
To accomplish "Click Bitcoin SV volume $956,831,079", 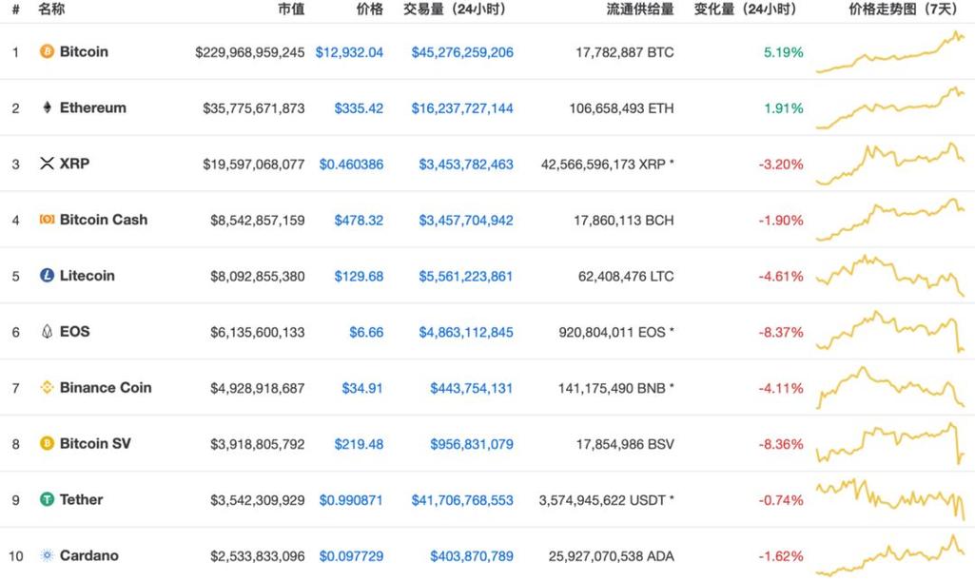I will [472, 444].
